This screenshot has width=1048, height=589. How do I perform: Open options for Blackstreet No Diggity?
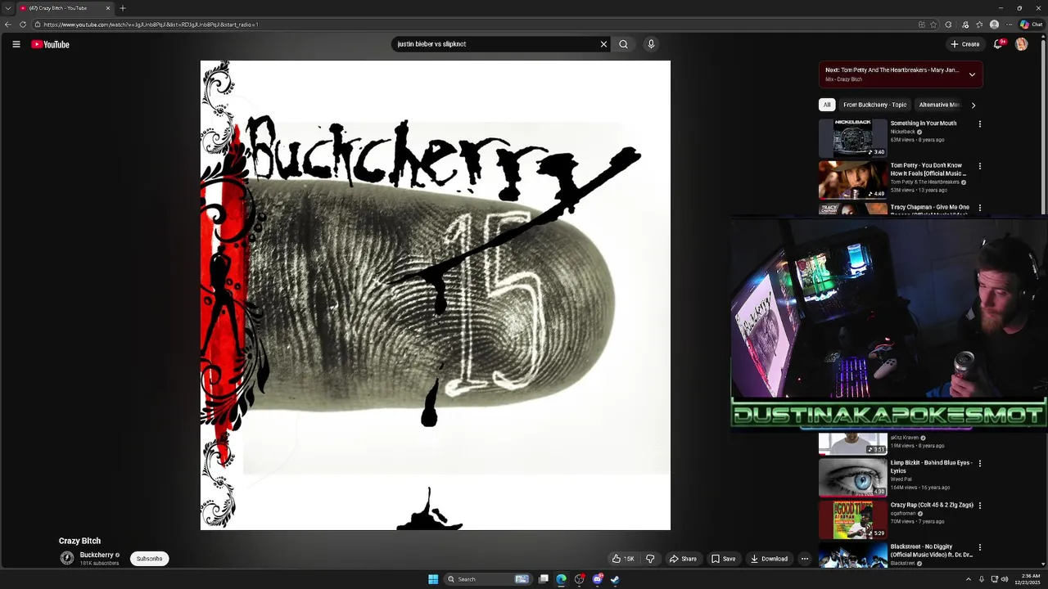(979, 547)
